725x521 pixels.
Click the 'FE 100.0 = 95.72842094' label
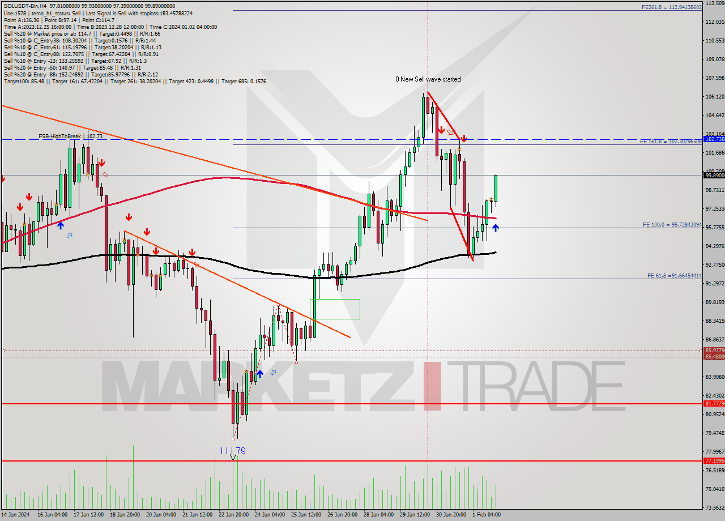(672, 225)
